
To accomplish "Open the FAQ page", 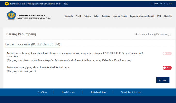I will [x=159, y=16].
